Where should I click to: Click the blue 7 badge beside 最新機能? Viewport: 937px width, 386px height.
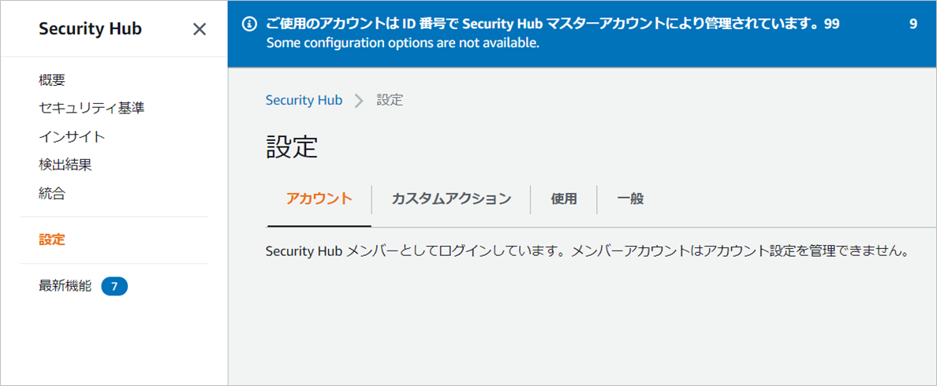pos(114,287)
